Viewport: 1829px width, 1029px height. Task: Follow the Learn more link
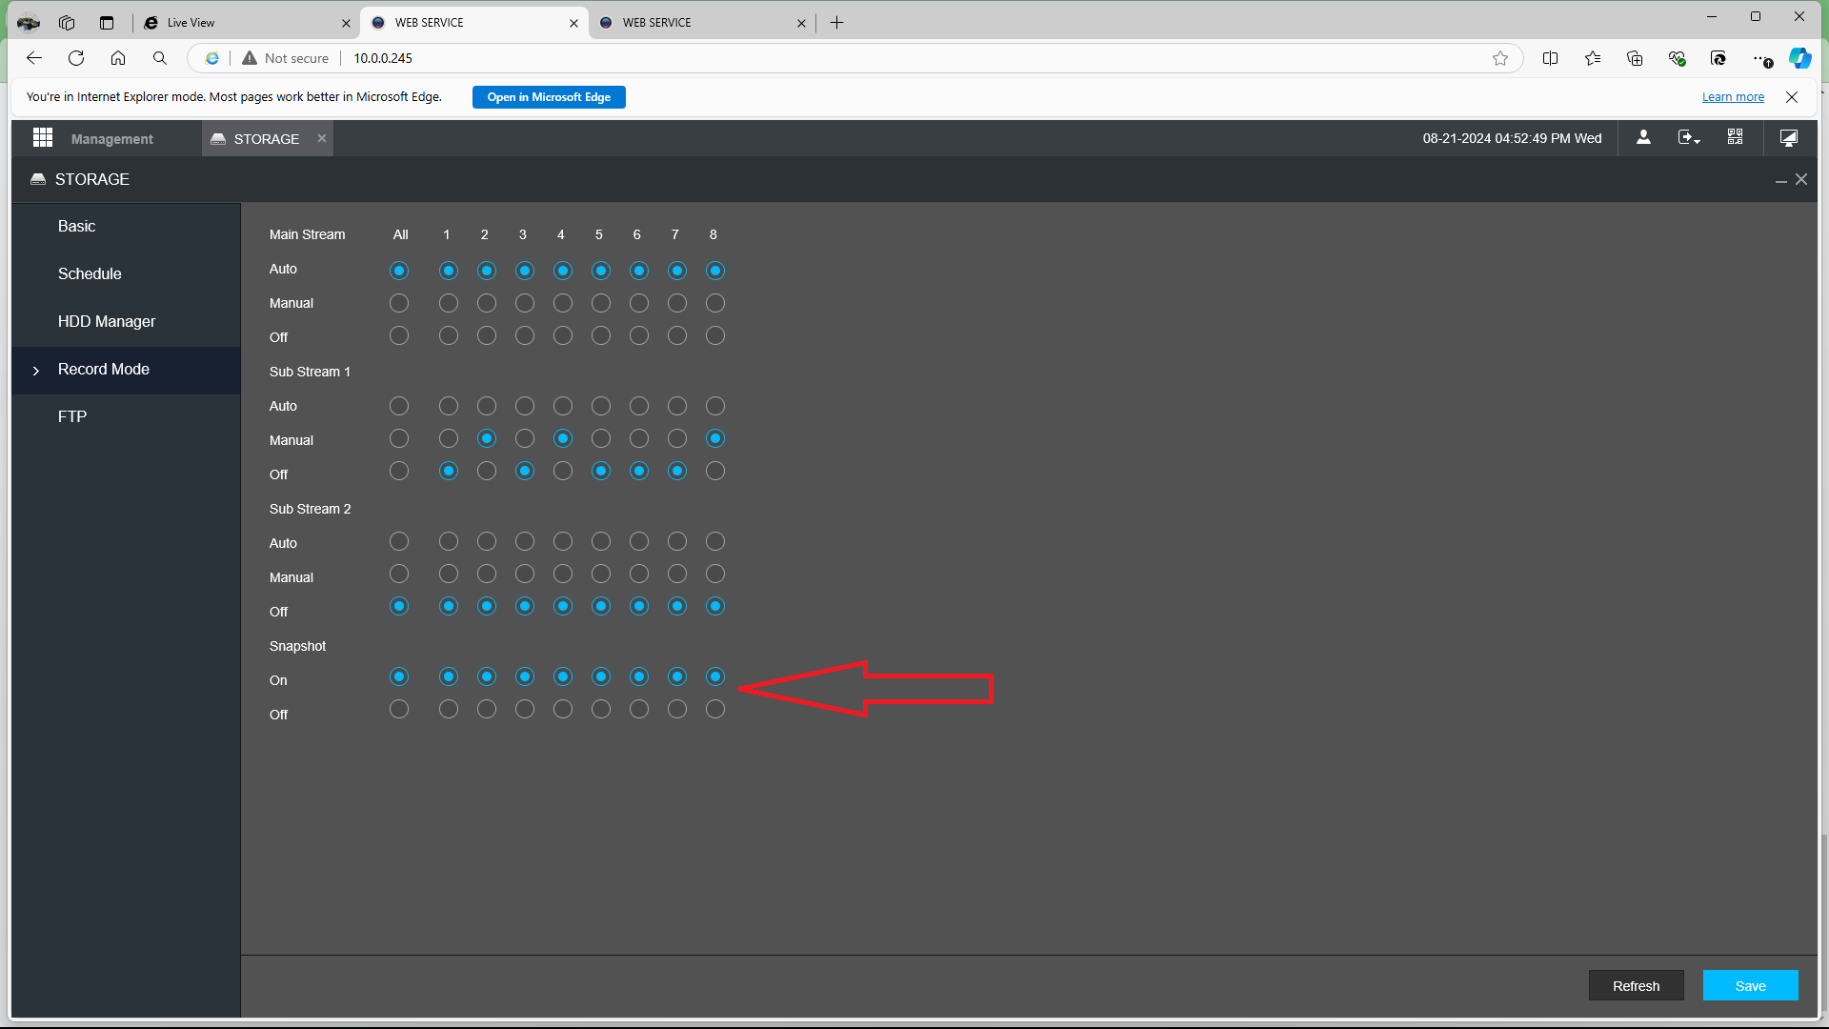tap(1733, 97)
